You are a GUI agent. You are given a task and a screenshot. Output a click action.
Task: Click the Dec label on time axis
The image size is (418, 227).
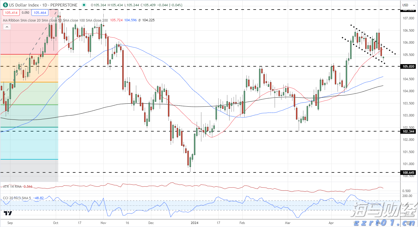151,223
